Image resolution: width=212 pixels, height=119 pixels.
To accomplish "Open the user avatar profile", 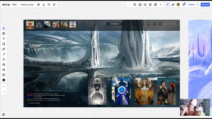I will click(x=178, y=5).
